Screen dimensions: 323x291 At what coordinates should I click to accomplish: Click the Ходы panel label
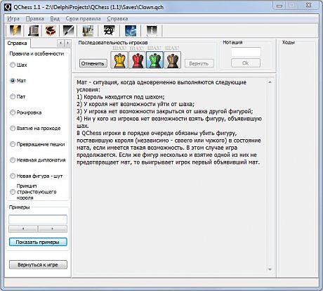coord(288,42)
